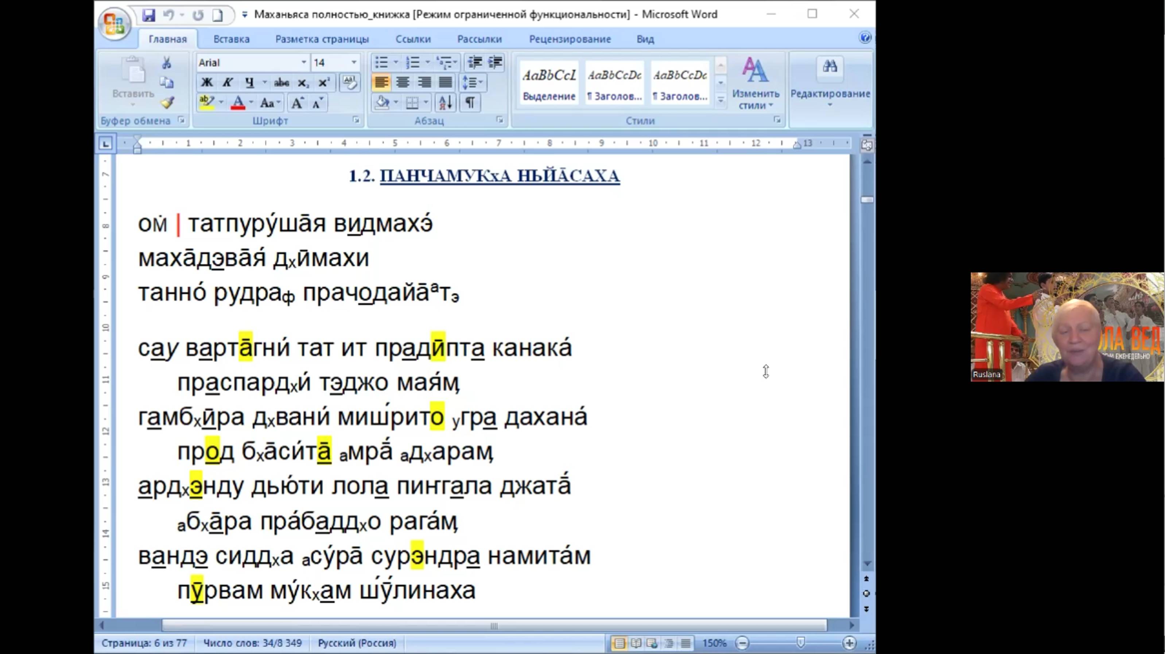Click the Sort icon in Абзац group

click(445, 103)
